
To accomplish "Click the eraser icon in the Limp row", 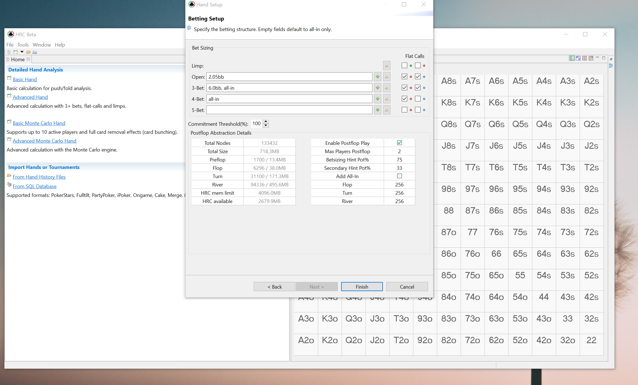I will coord(387,66).
